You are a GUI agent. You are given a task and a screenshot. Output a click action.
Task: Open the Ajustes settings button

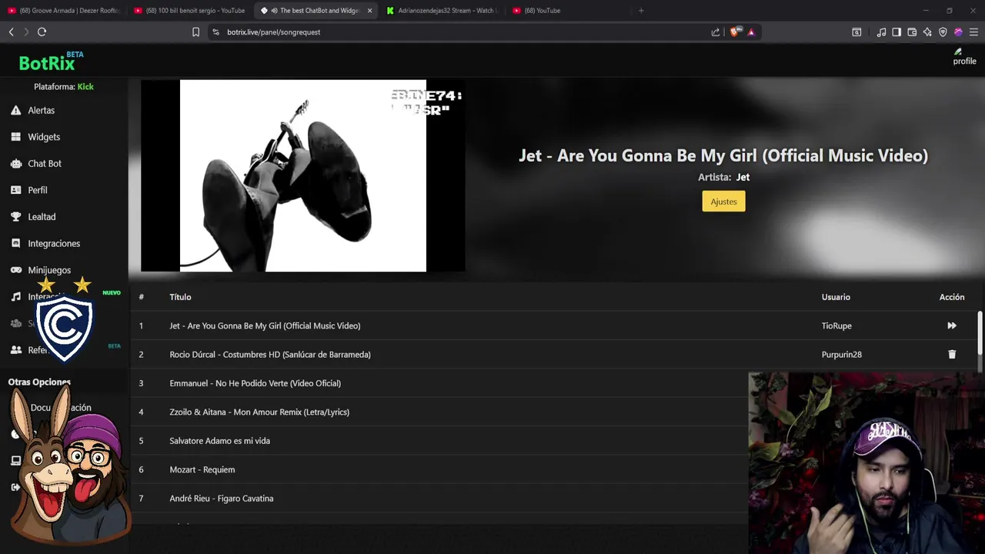point(723,202)
